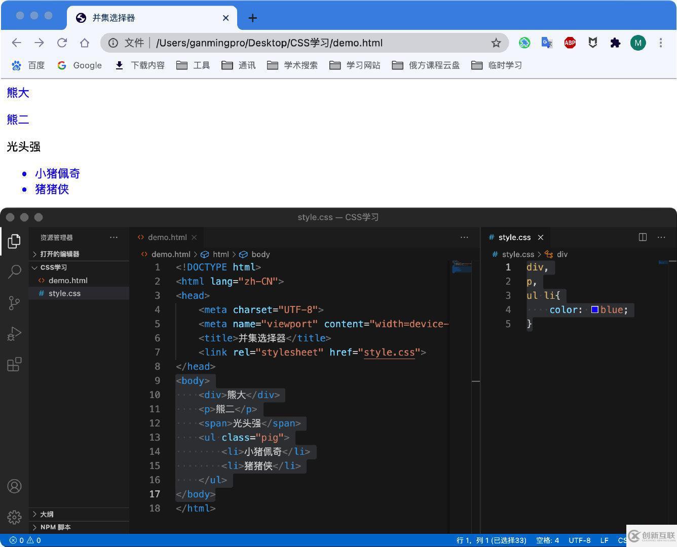Select the 并集选择器 Chrome tab
Image resolution: width=677 pixels, height=547 pixels.
152,18
